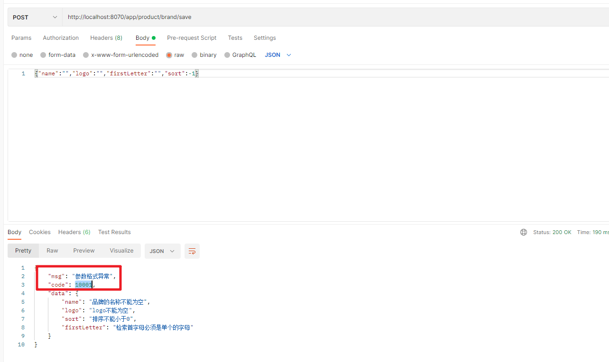This screenshot has height=362, width=609.
Task: Open the POST method dropdown
Action: 35,17
